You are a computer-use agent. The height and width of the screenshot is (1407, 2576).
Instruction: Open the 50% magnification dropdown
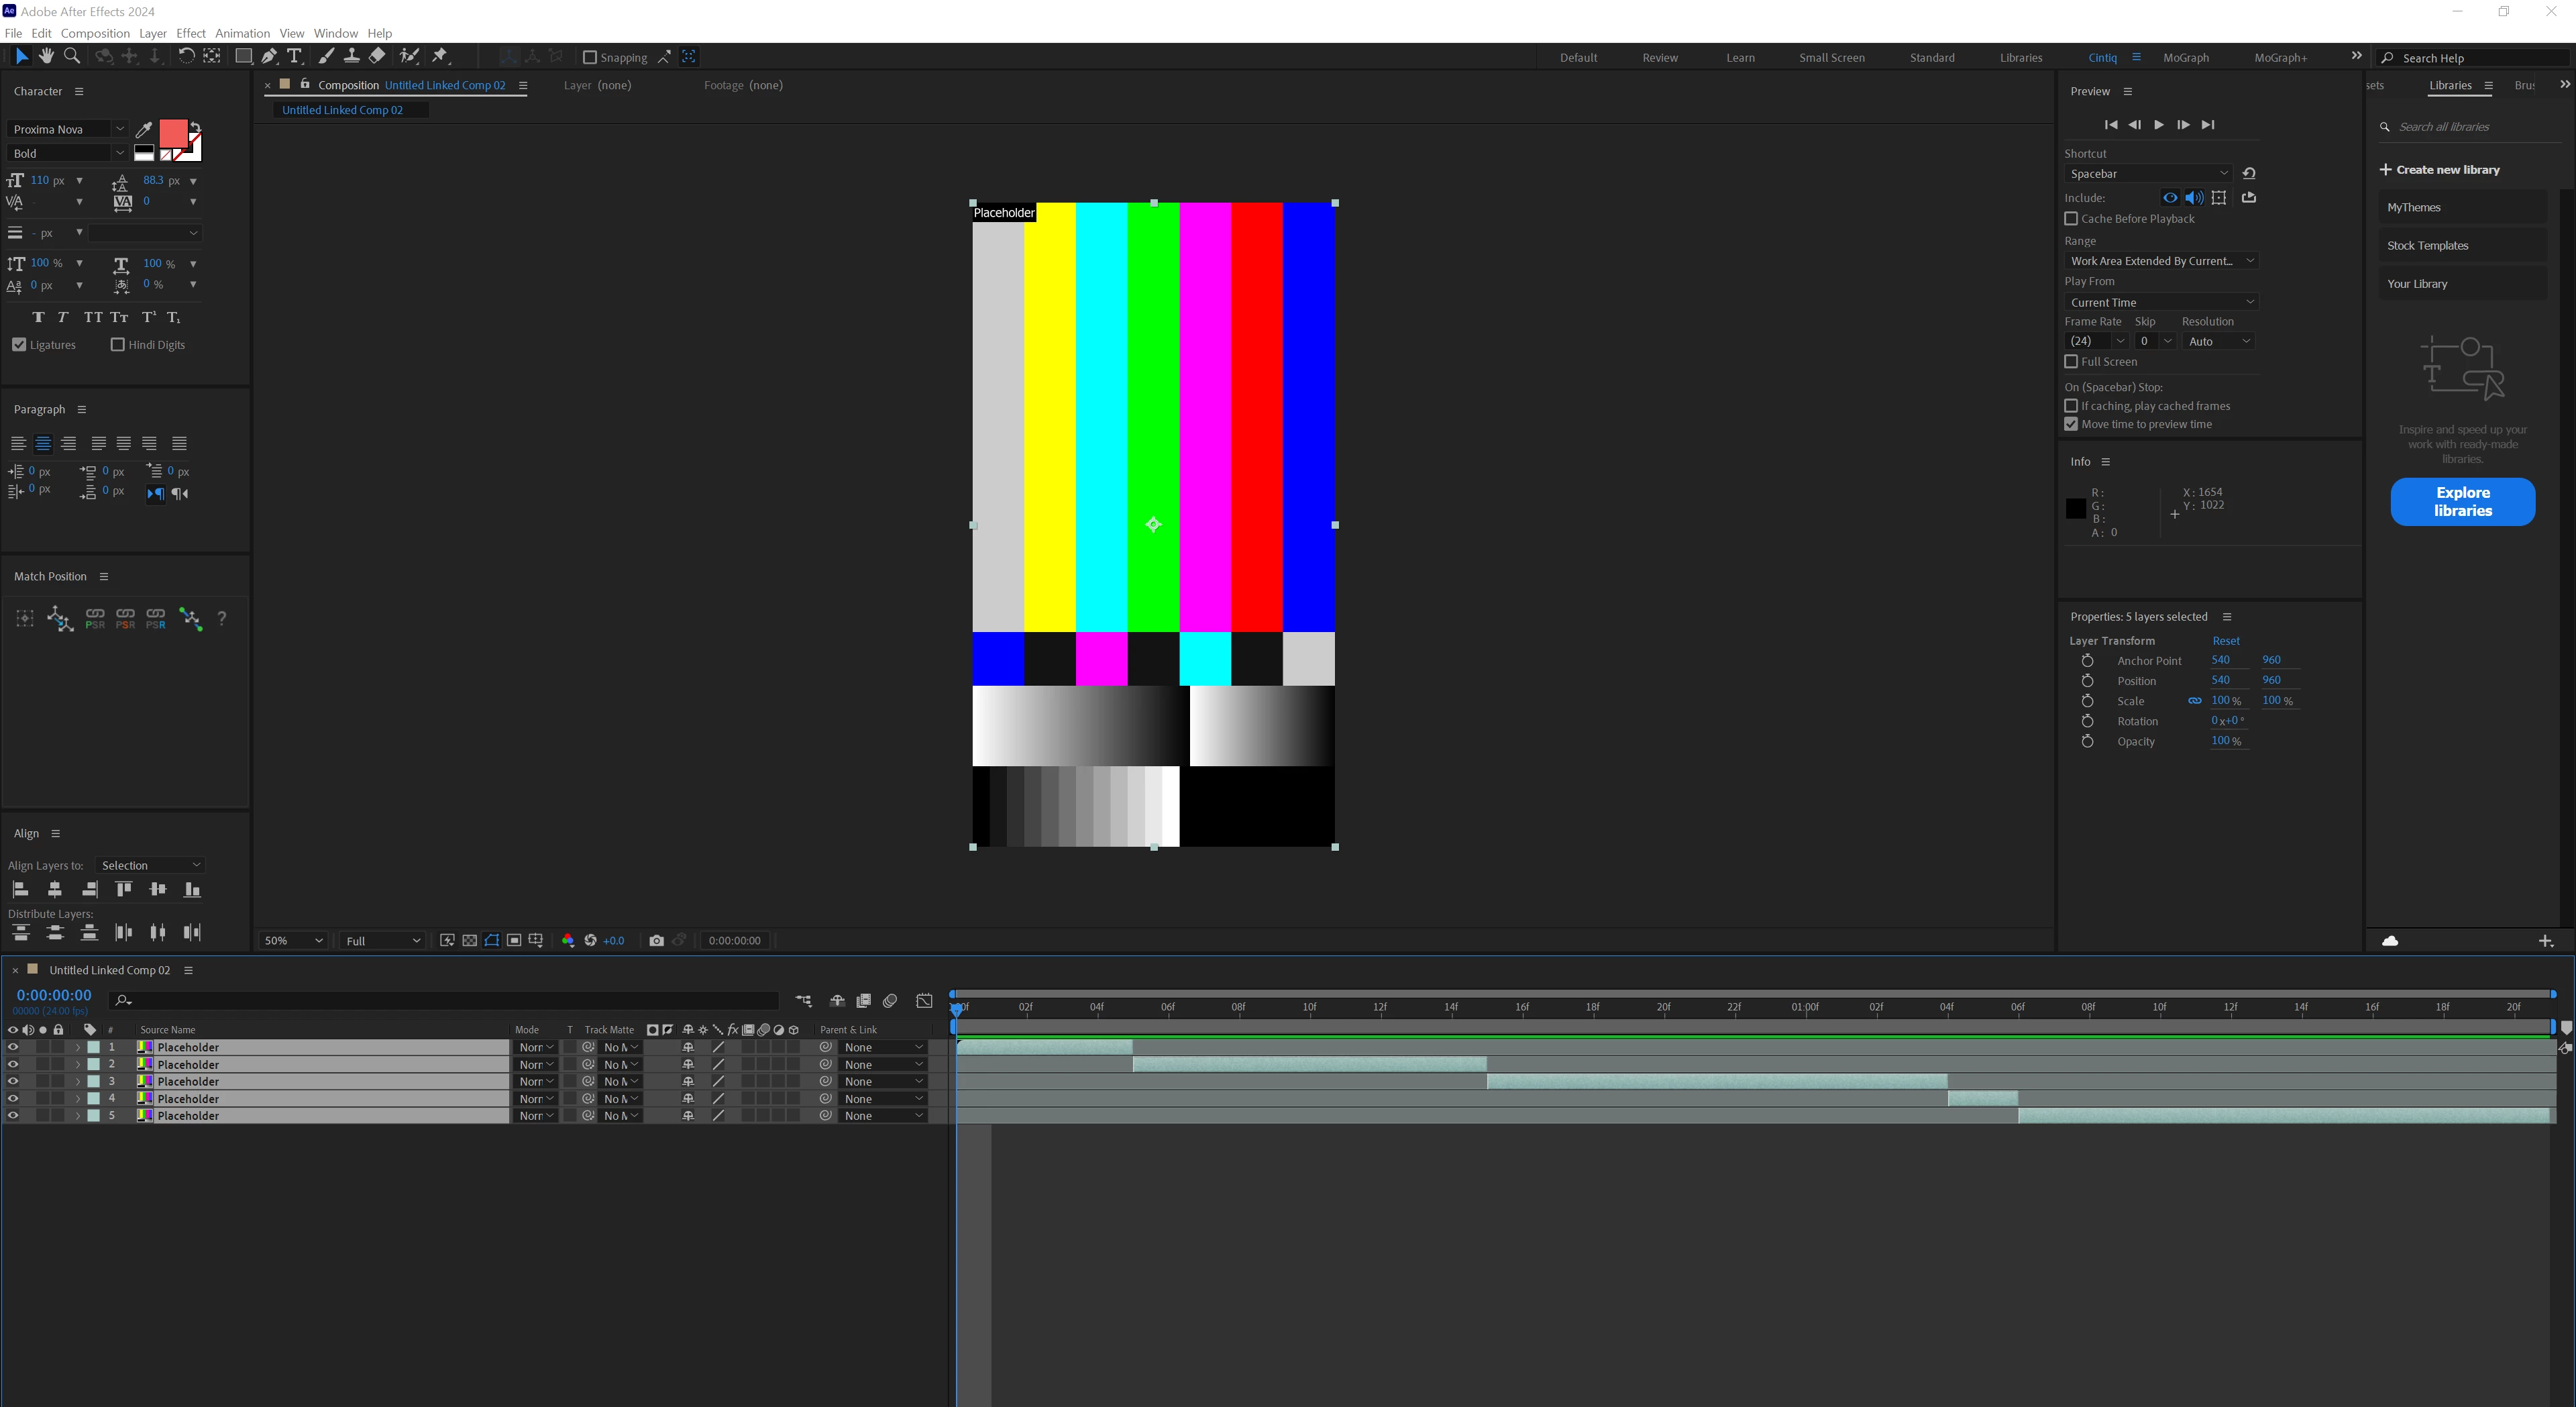[292, 941]
